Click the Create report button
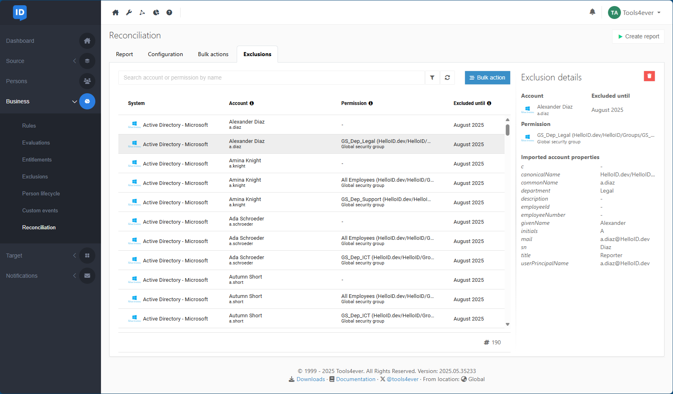This screenshot has height=394, width=673. (638, 36)
